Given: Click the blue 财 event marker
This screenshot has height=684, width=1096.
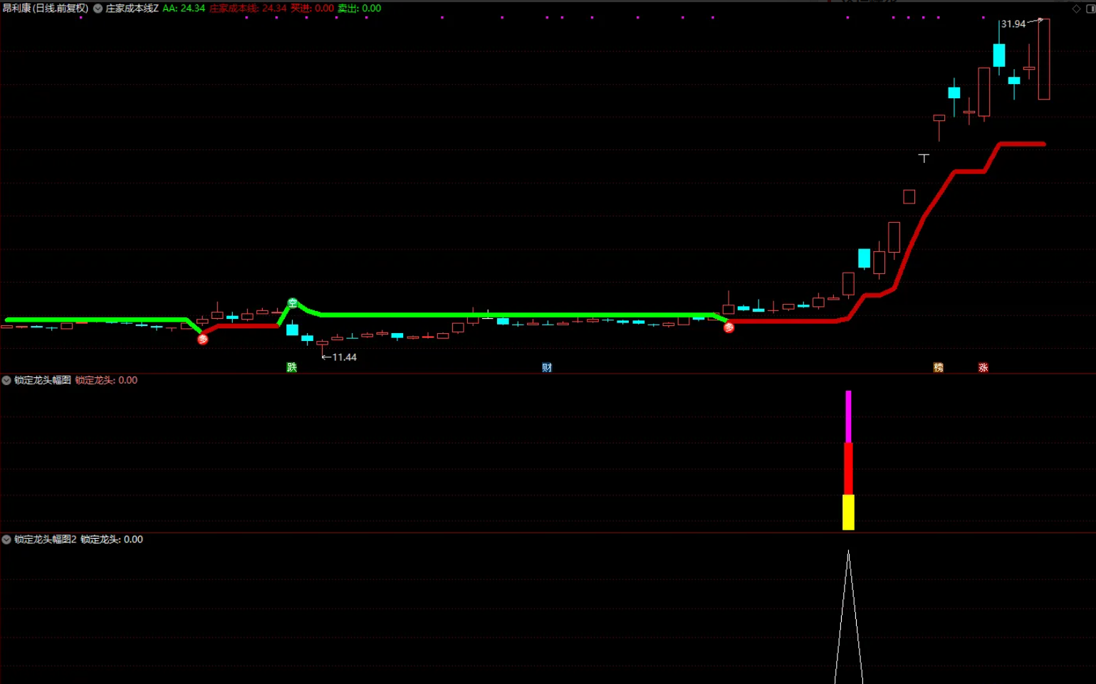Looking at the screenshot, I should [547, 367].
